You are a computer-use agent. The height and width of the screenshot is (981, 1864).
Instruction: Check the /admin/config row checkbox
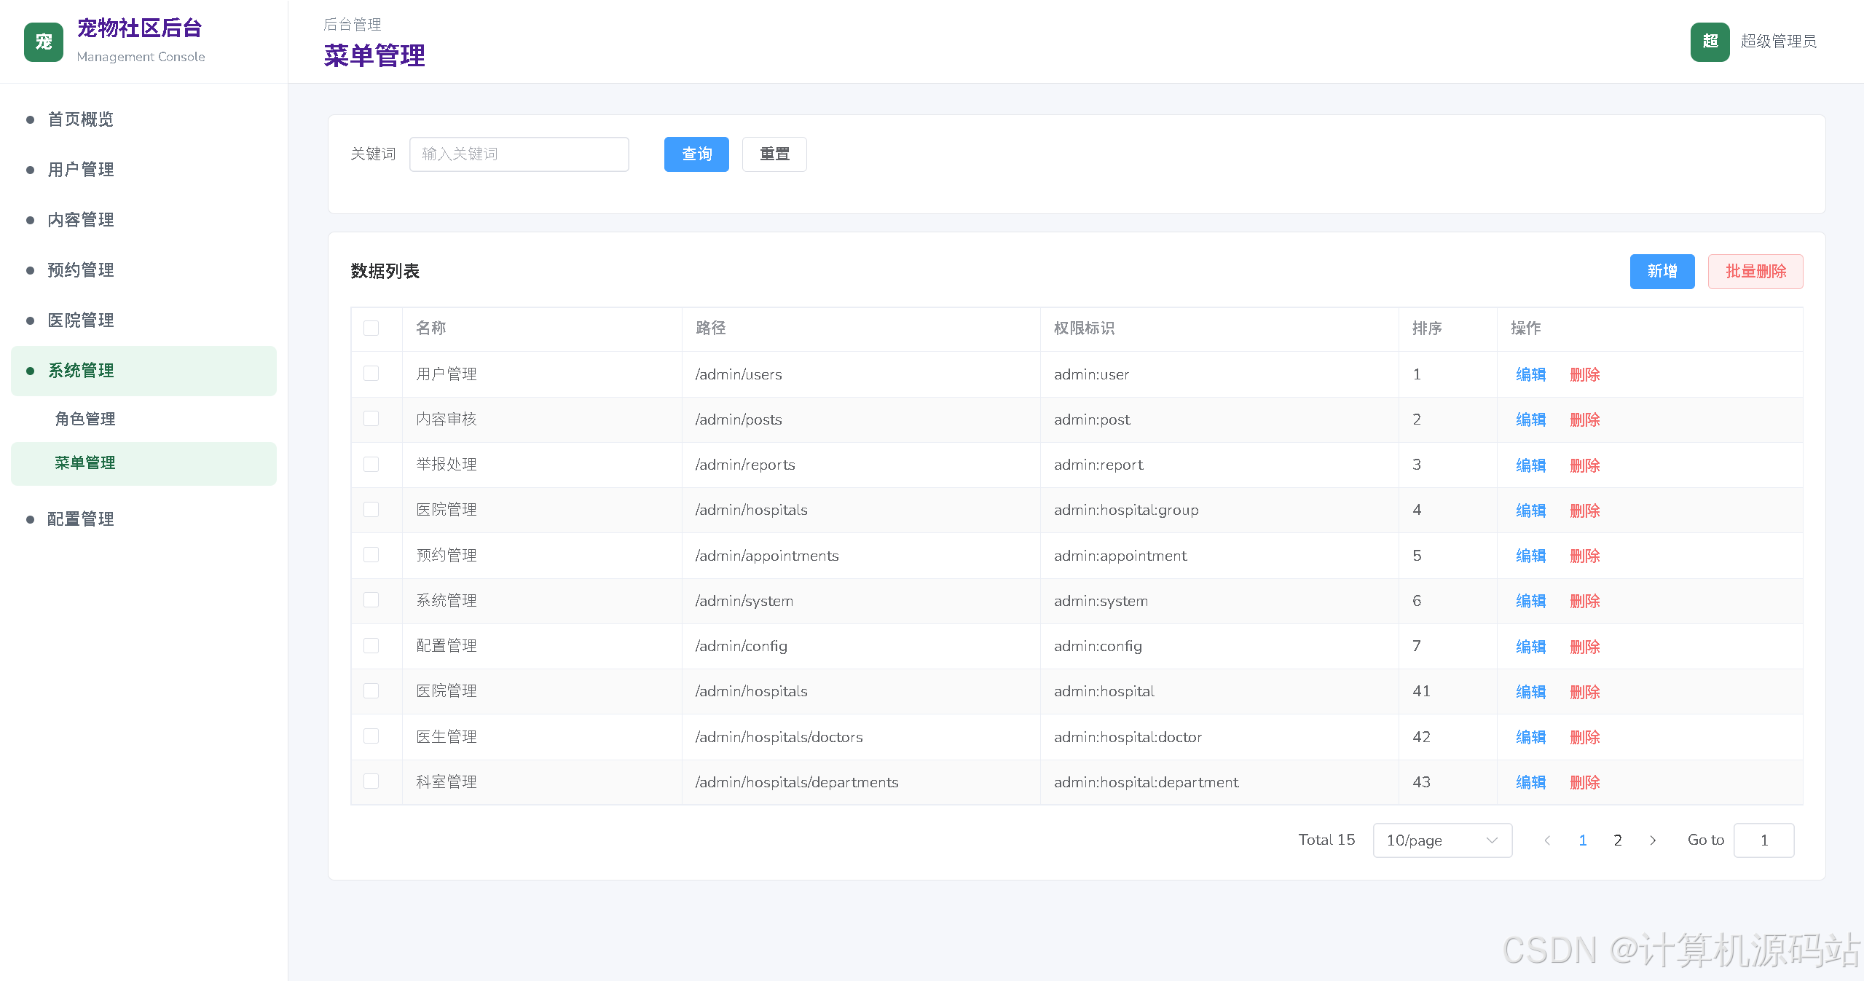point(371,646)
